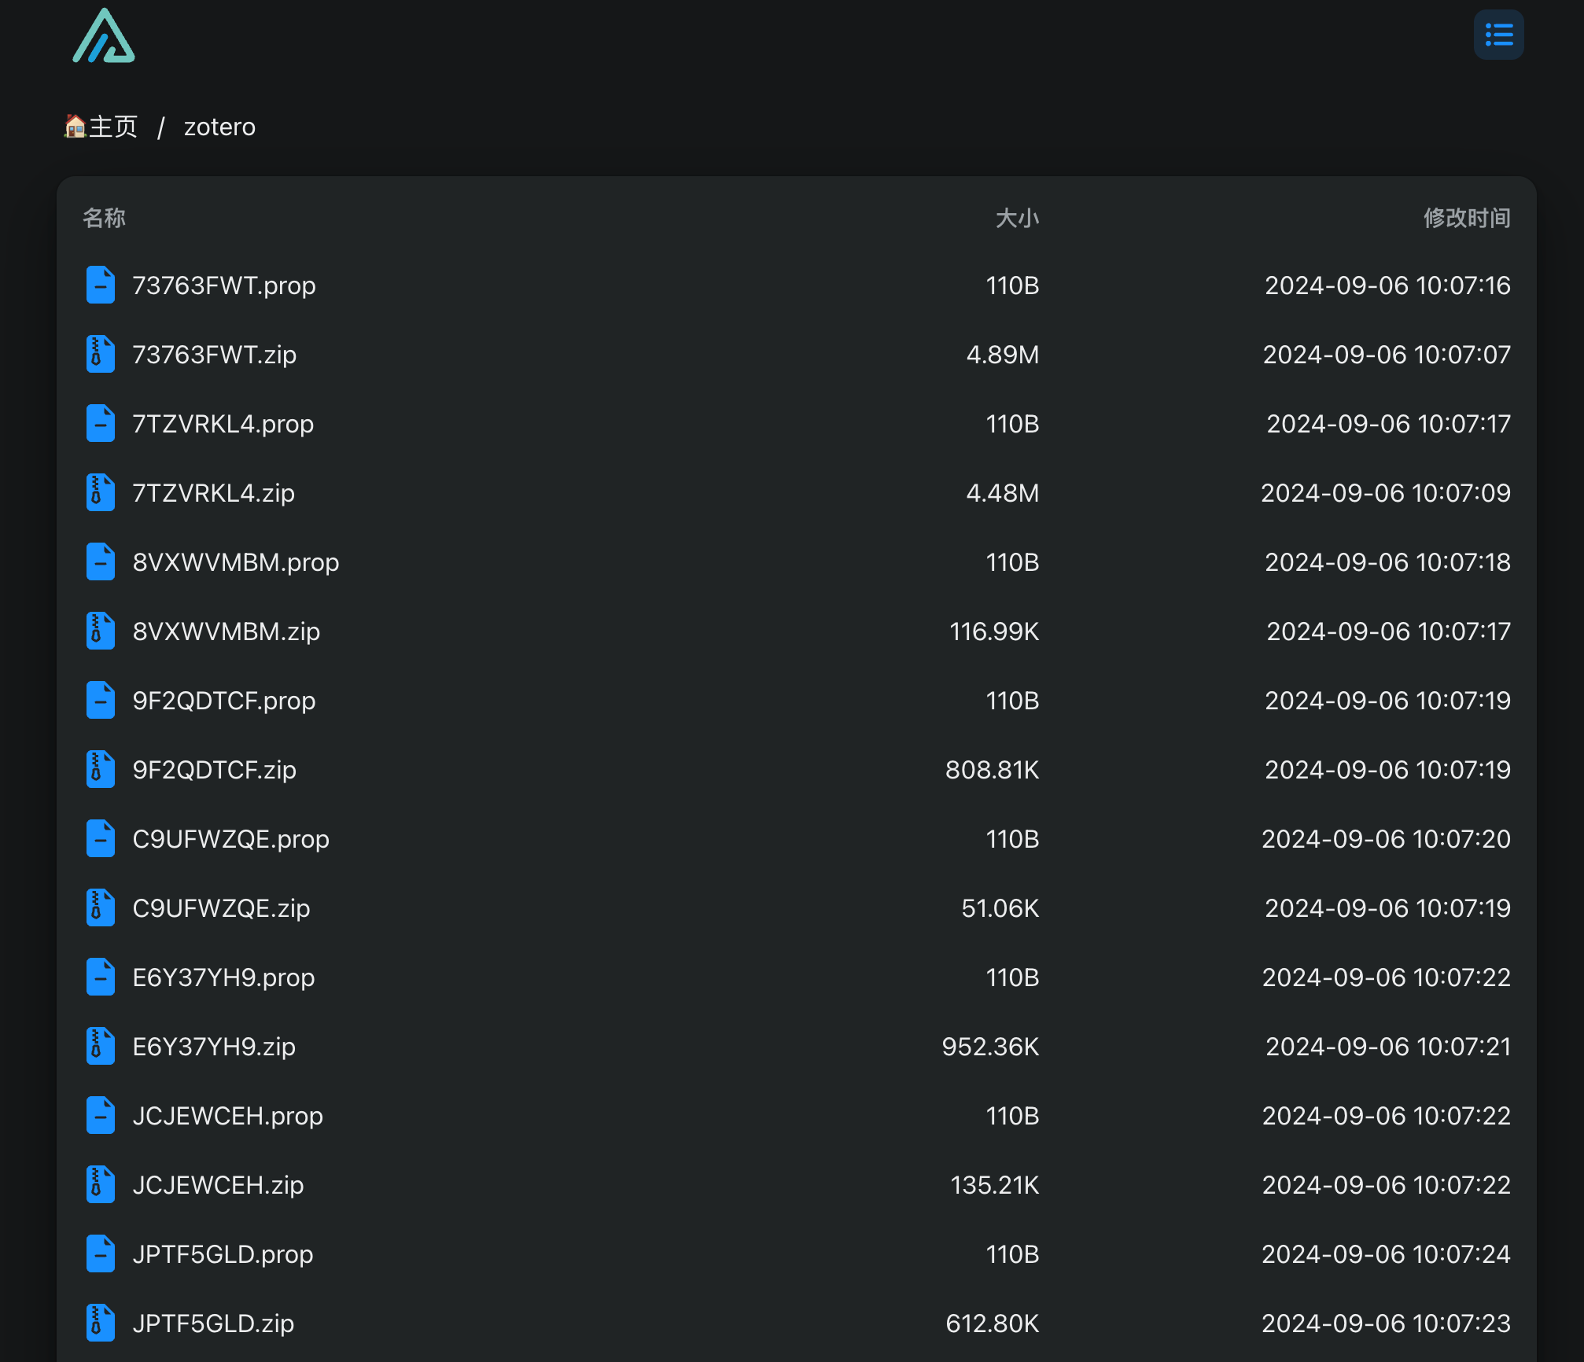Sort files by 修改时间 column header

[1467, 218]
